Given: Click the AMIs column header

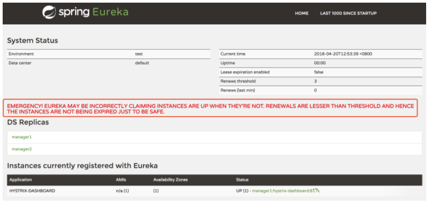Looking at the screenshot, I should (121, 179).
